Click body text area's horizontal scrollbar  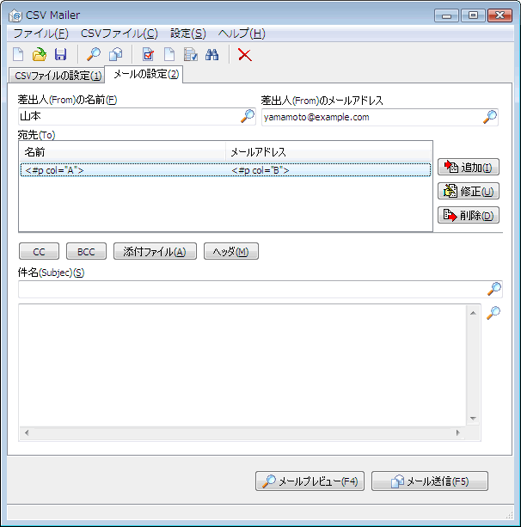[242, 432]
